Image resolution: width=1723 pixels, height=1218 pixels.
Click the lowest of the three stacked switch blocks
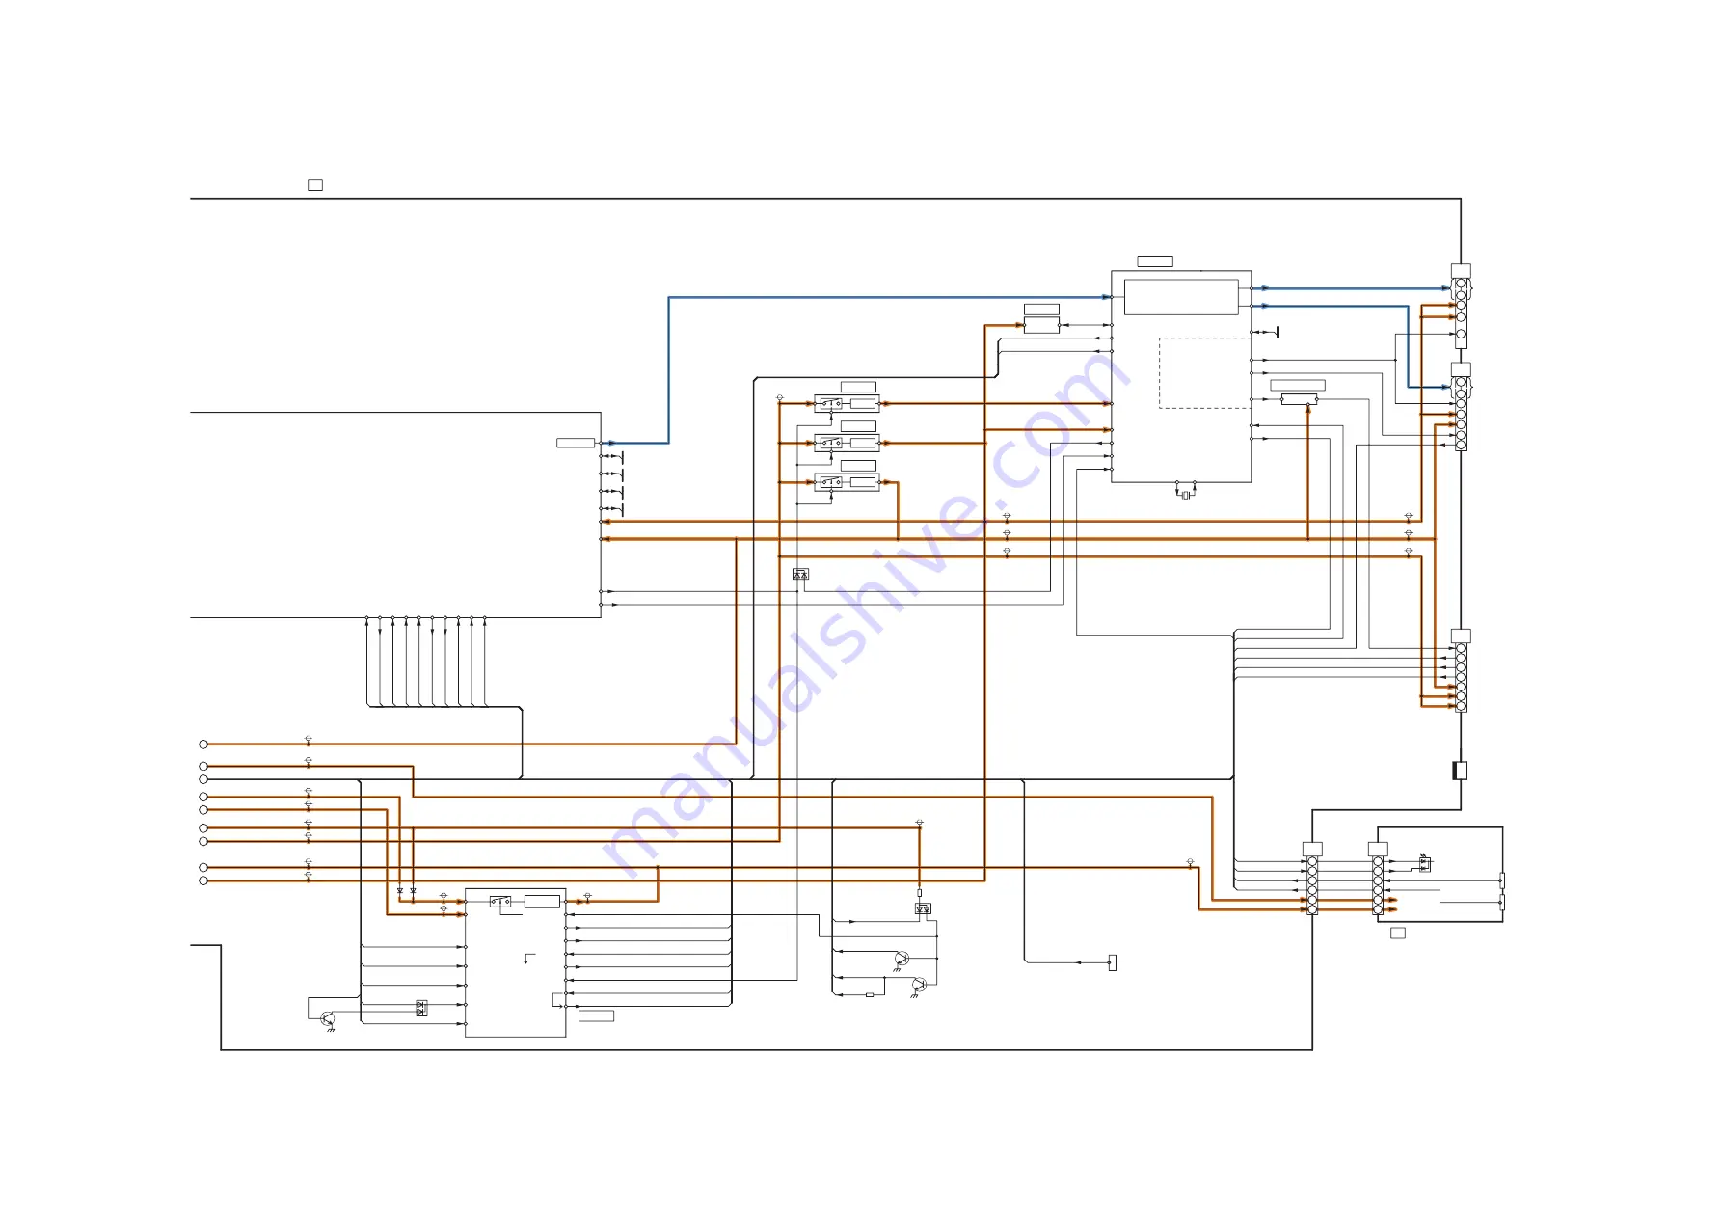pyautogui.click(x=847, y=482)
